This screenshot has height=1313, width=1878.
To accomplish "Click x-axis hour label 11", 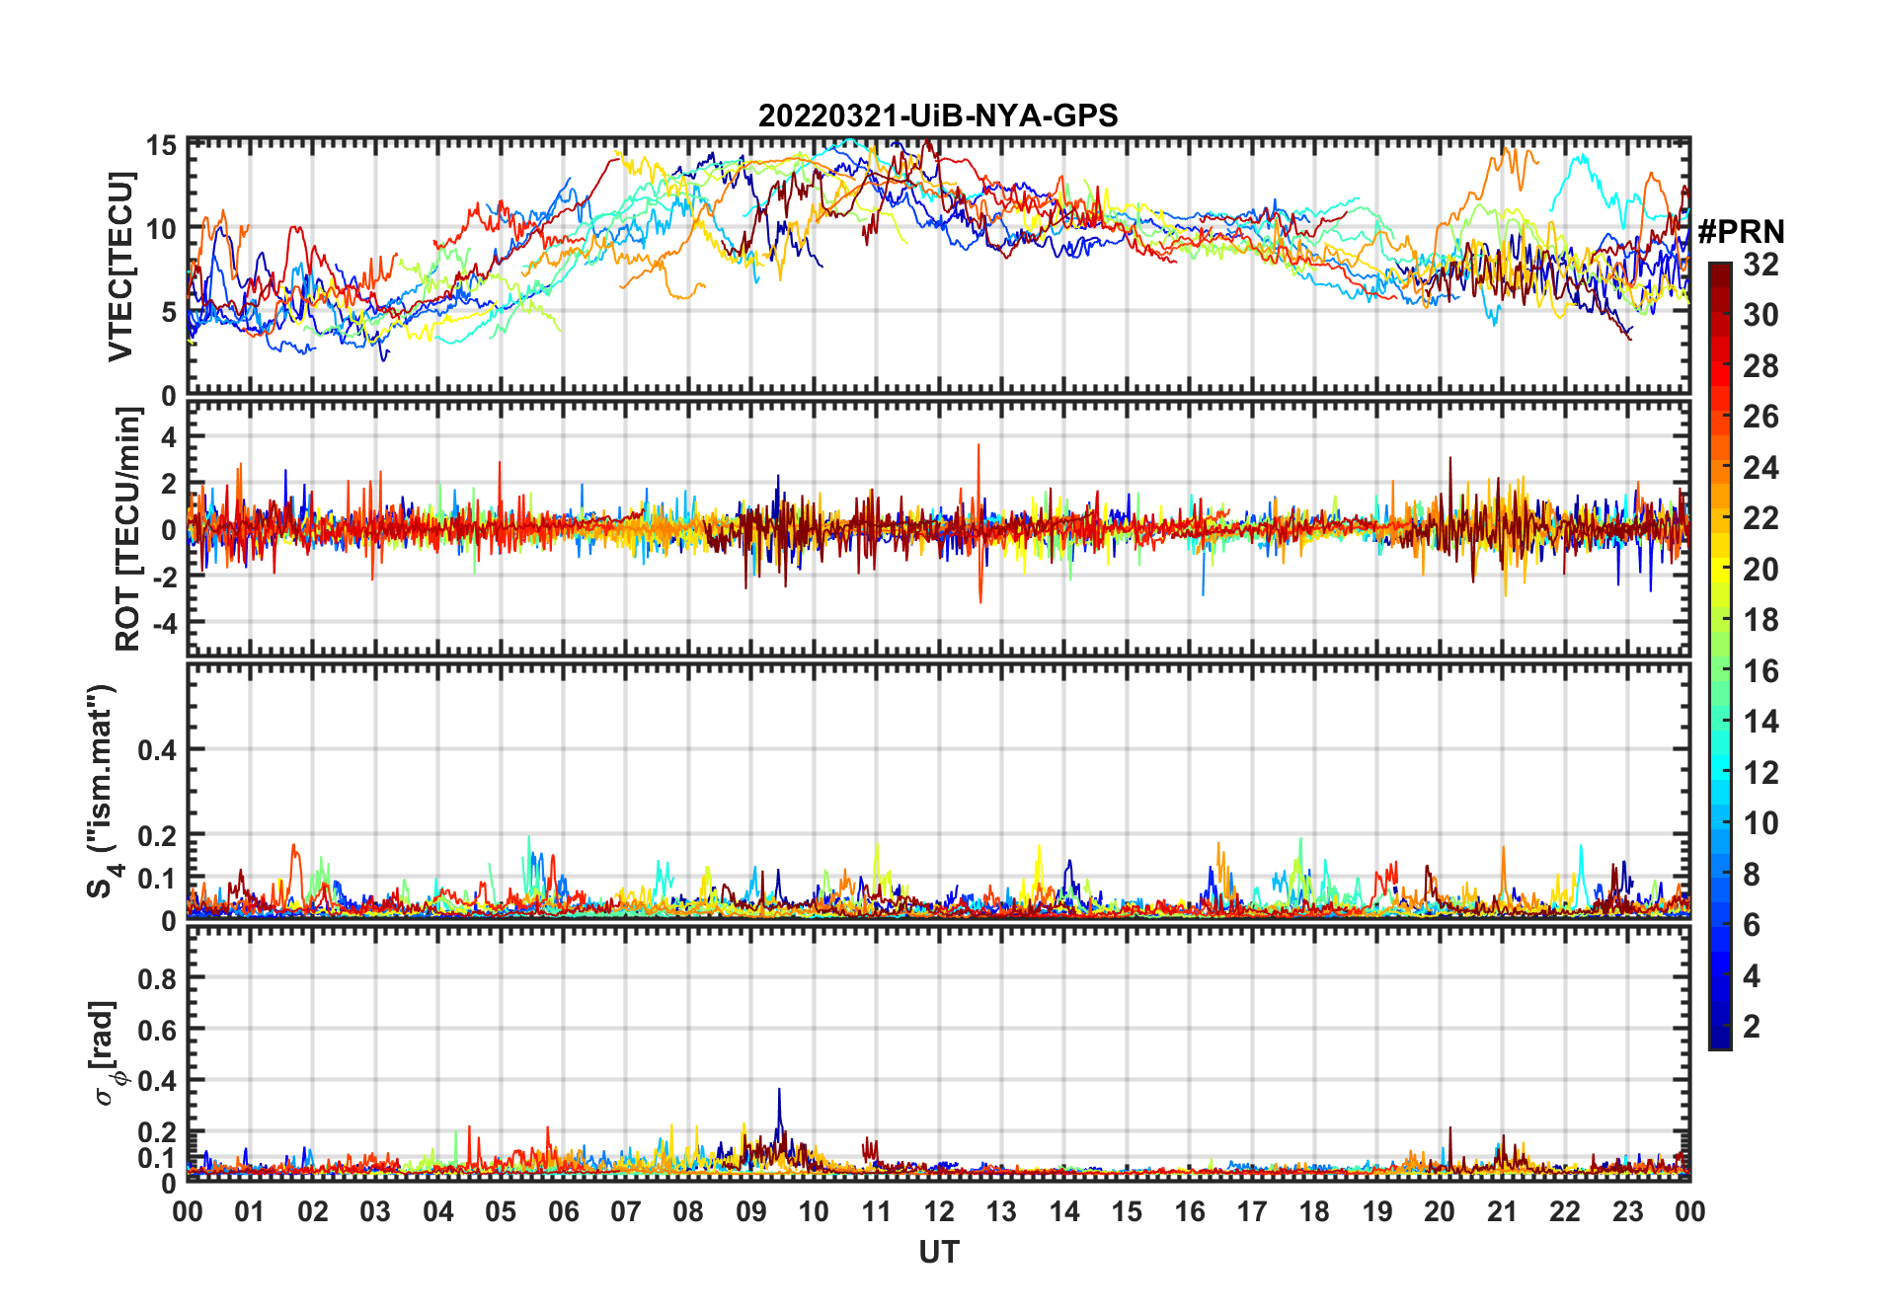I will click(x=877, y=1211).
